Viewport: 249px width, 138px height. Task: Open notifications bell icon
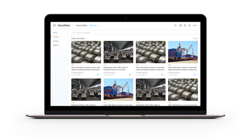click(189, 25)
